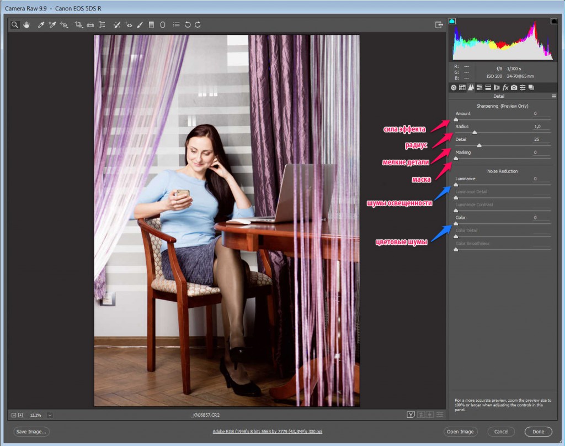Open the preferences list icon in toolbar

pos(176,25)
